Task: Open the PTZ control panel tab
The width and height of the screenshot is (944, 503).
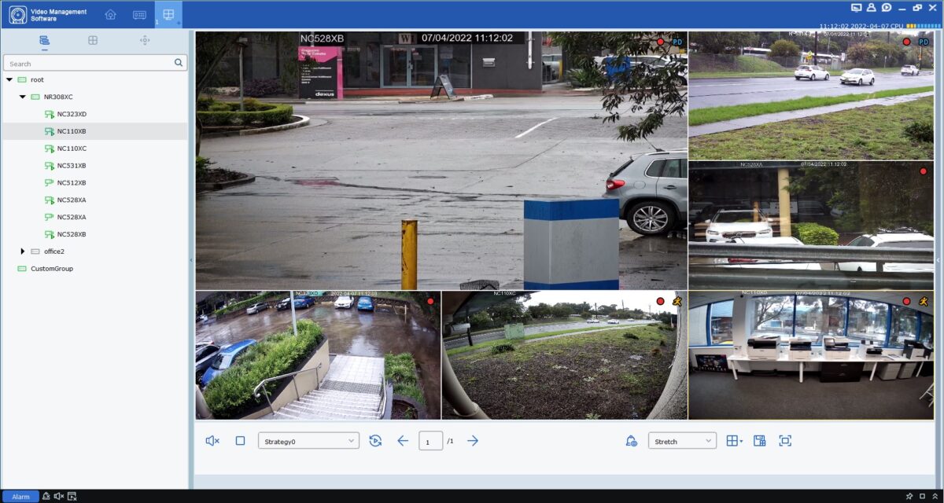Action: [x=145, y=40]
